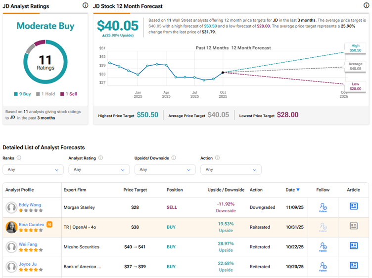Click the Price Target column header

(x=135, y=190)
